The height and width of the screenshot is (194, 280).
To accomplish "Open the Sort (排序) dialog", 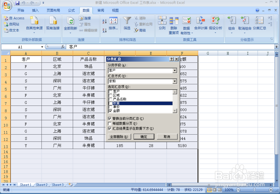I will pyautogui.click(x=113, y=23).
